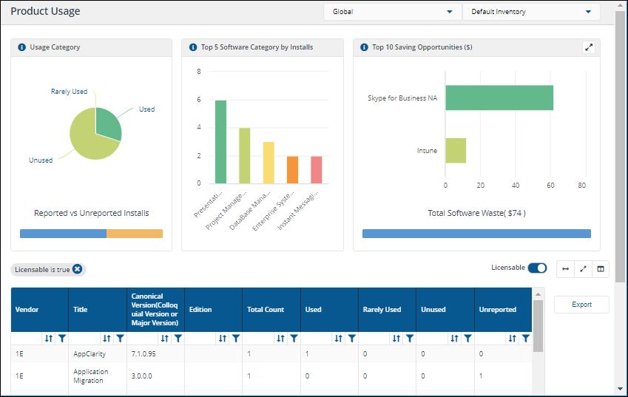The width and height of the screenshot is (628, 397).
Task: Click the Skype for Business NA bar
Action: (499, 98)
